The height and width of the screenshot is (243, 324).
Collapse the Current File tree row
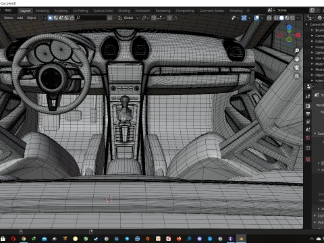click(306, 24)
